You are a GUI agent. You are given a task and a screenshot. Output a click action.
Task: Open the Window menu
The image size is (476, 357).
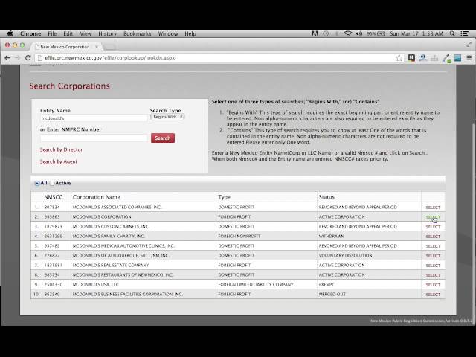click(x=168, y=33)
